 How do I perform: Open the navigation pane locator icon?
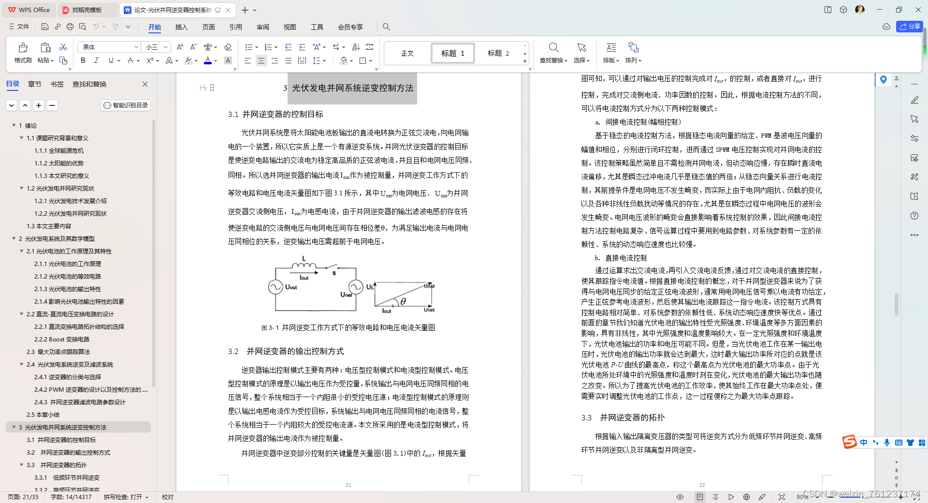point(884,80)
